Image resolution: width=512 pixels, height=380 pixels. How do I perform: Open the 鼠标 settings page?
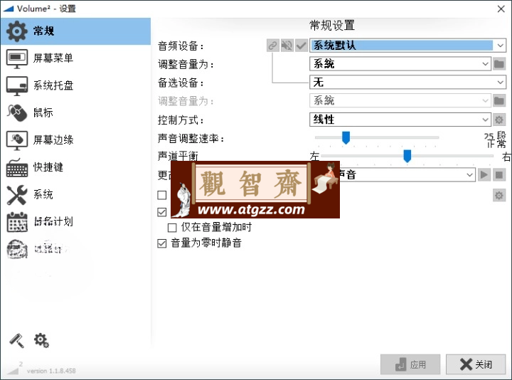click(75, 112)
